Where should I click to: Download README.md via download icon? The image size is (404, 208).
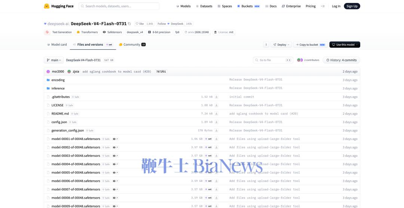tap(217, 114)
